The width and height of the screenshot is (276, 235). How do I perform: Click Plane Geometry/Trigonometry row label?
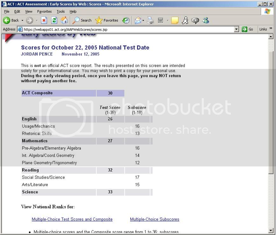49,163
